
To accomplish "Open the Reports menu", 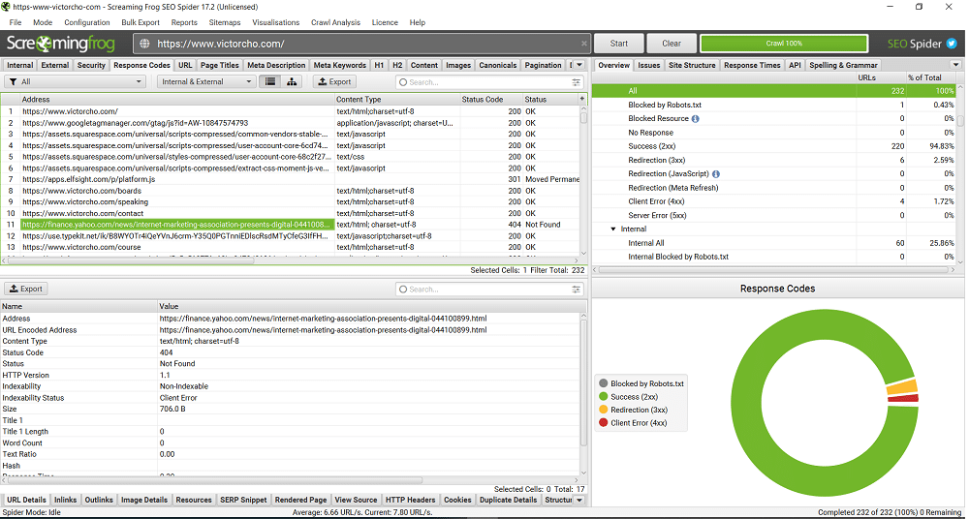I will (184, 22).
